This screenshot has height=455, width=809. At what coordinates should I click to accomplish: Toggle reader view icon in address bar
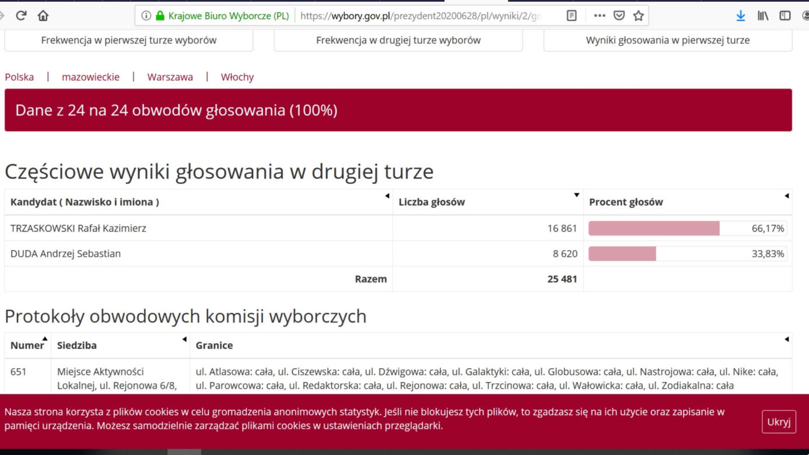pyautogui.click(x=572, y=16)
